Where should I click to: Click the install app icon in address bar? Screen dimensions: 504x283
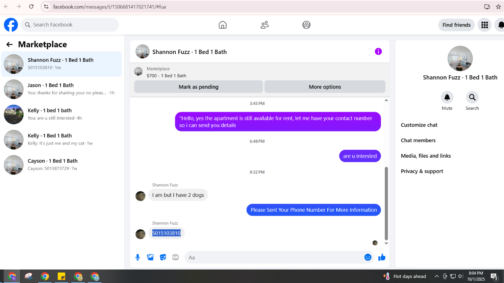[x=487, y=6]
